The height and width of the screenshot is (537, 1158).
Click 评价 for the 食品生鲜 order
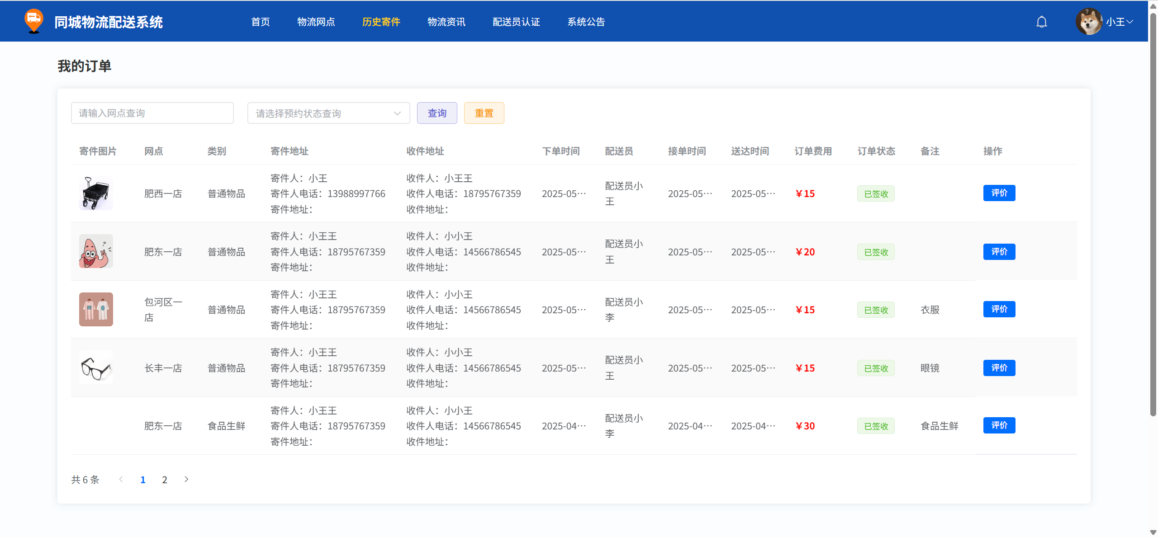999,425
